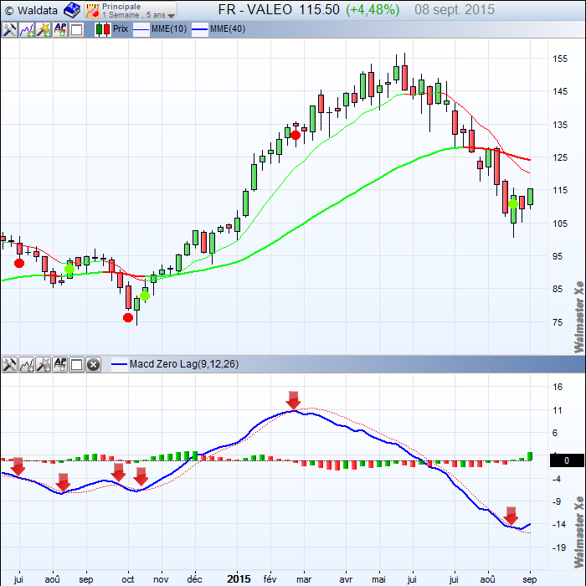Click the © Waldata label

click(x=32, y=10)
